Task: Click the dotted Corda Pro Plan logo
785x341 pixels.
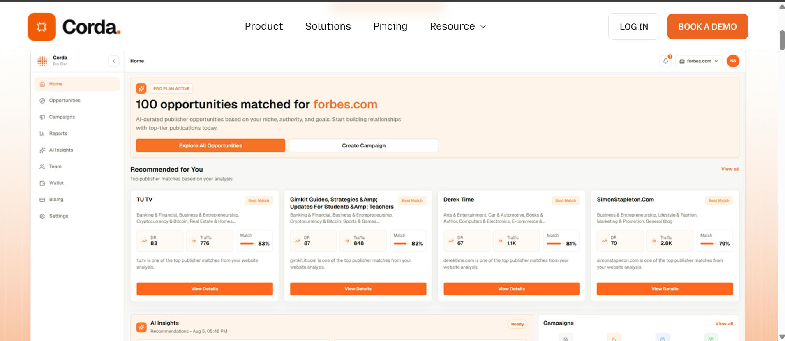Action: point(42,61)
